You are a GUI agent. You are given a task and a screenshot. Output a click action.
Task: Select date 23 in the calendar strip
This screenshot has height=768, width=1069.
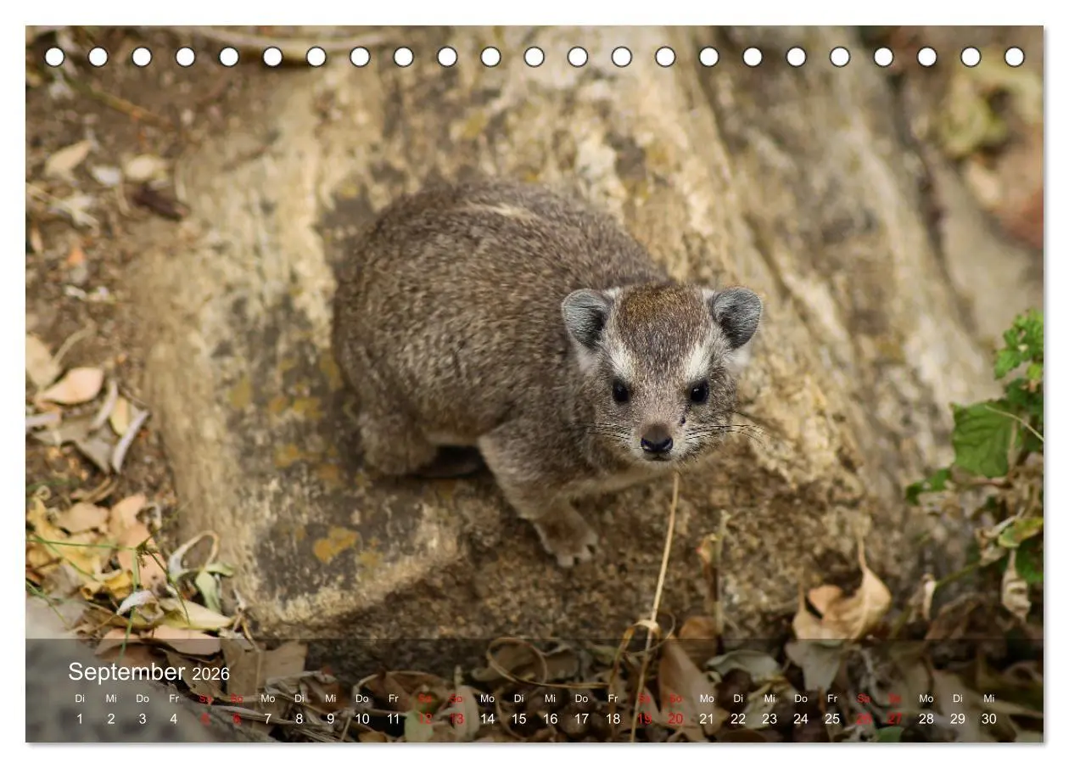coord(770,719)
